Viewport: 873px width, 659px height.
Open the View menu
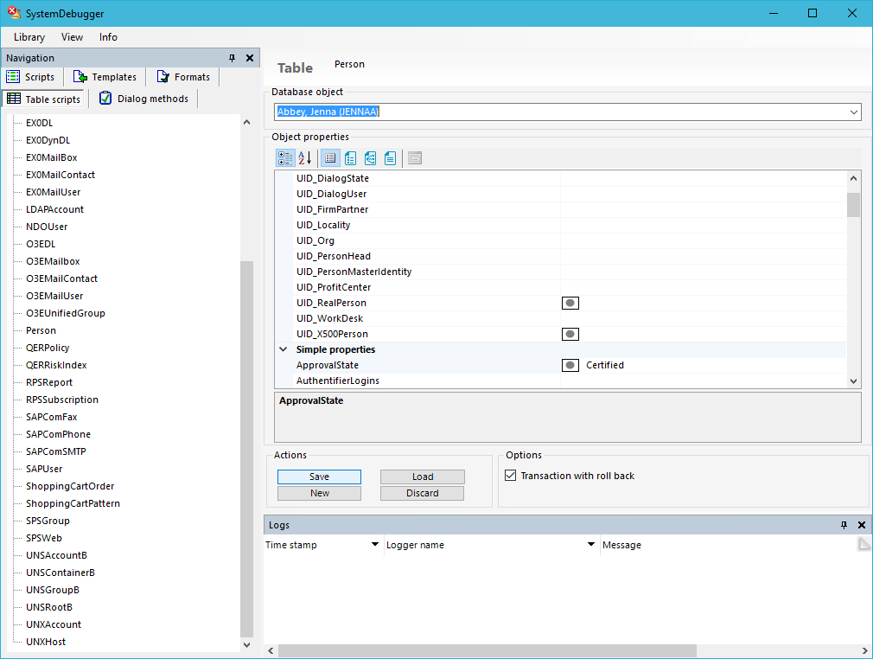[72, 37]
